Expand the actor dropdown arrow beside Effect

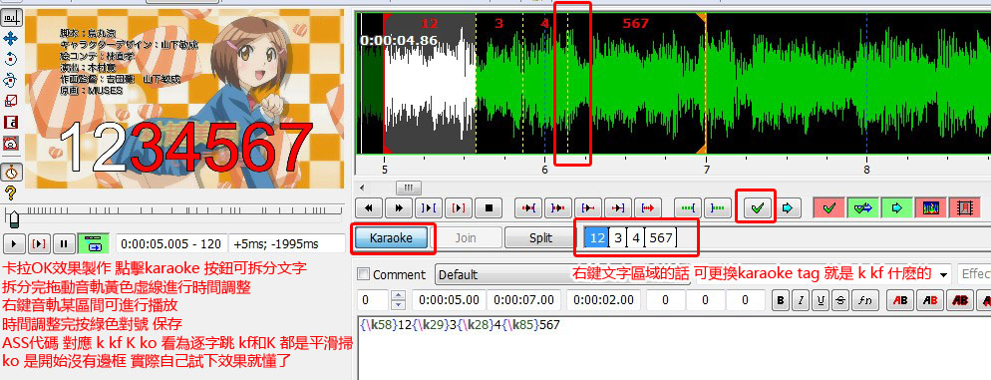pyautogui.click(x=944, y=274)
